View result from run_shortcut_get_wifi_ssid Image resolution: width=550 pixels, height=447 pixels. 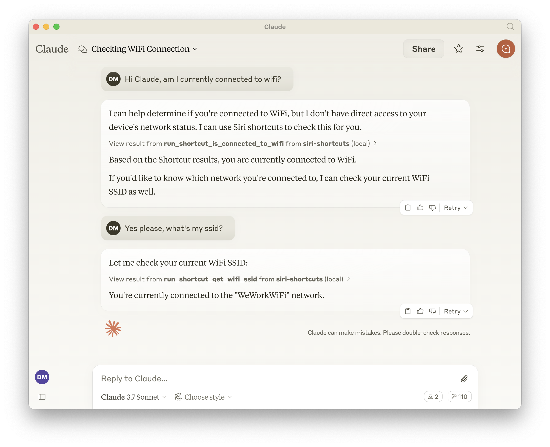click(229, 279)
